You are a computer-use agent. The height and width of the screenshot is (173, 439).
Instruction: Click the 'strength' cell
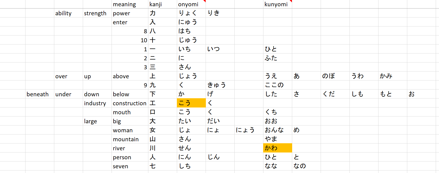(x=97, y=13)
